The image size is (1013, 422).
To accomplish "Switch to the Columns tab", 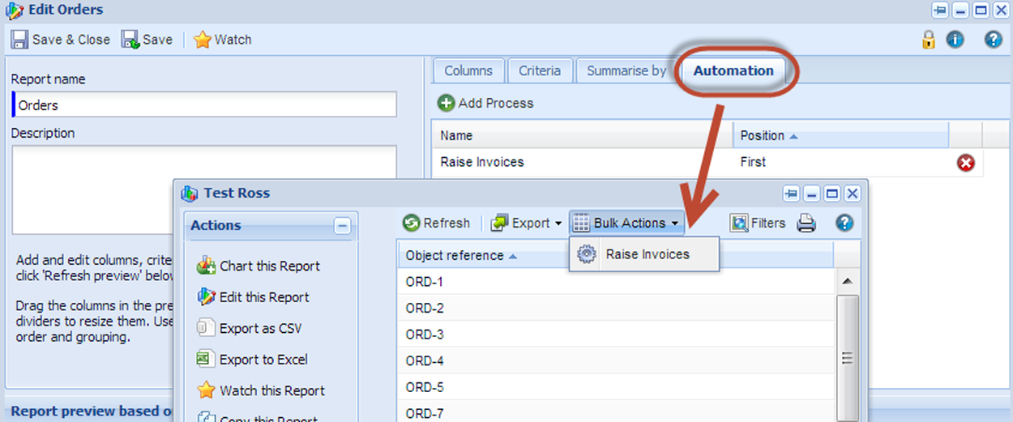I will click(468, 71).
